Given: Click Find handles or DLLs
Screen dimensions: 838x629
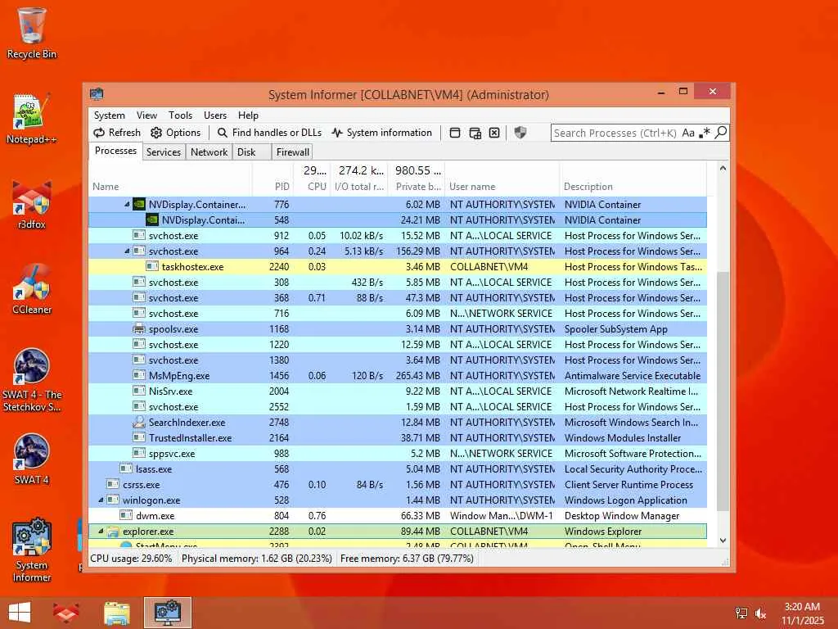Looking at the screenshot, I should click(269, 133).
